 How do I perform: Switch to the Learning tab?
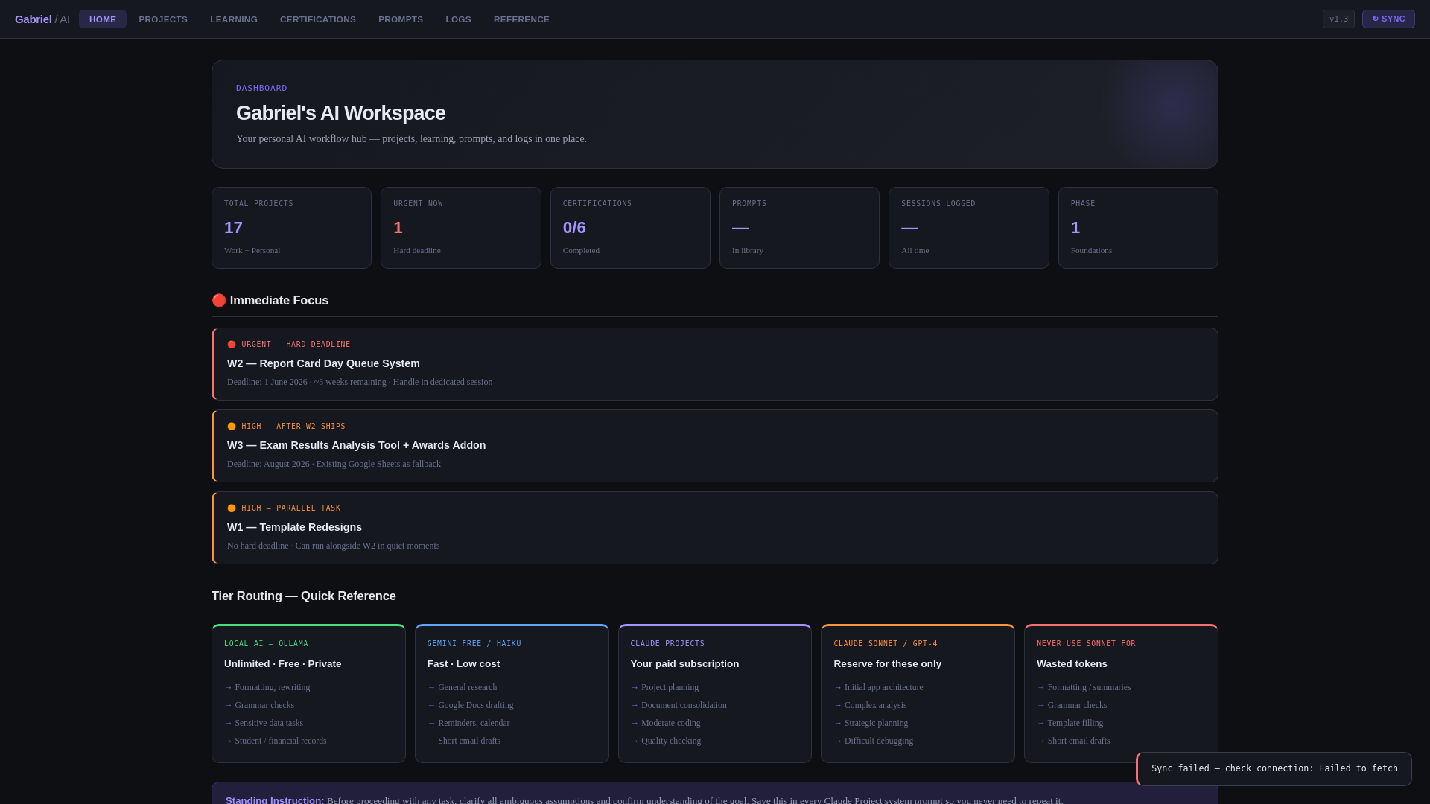[234, 19]
